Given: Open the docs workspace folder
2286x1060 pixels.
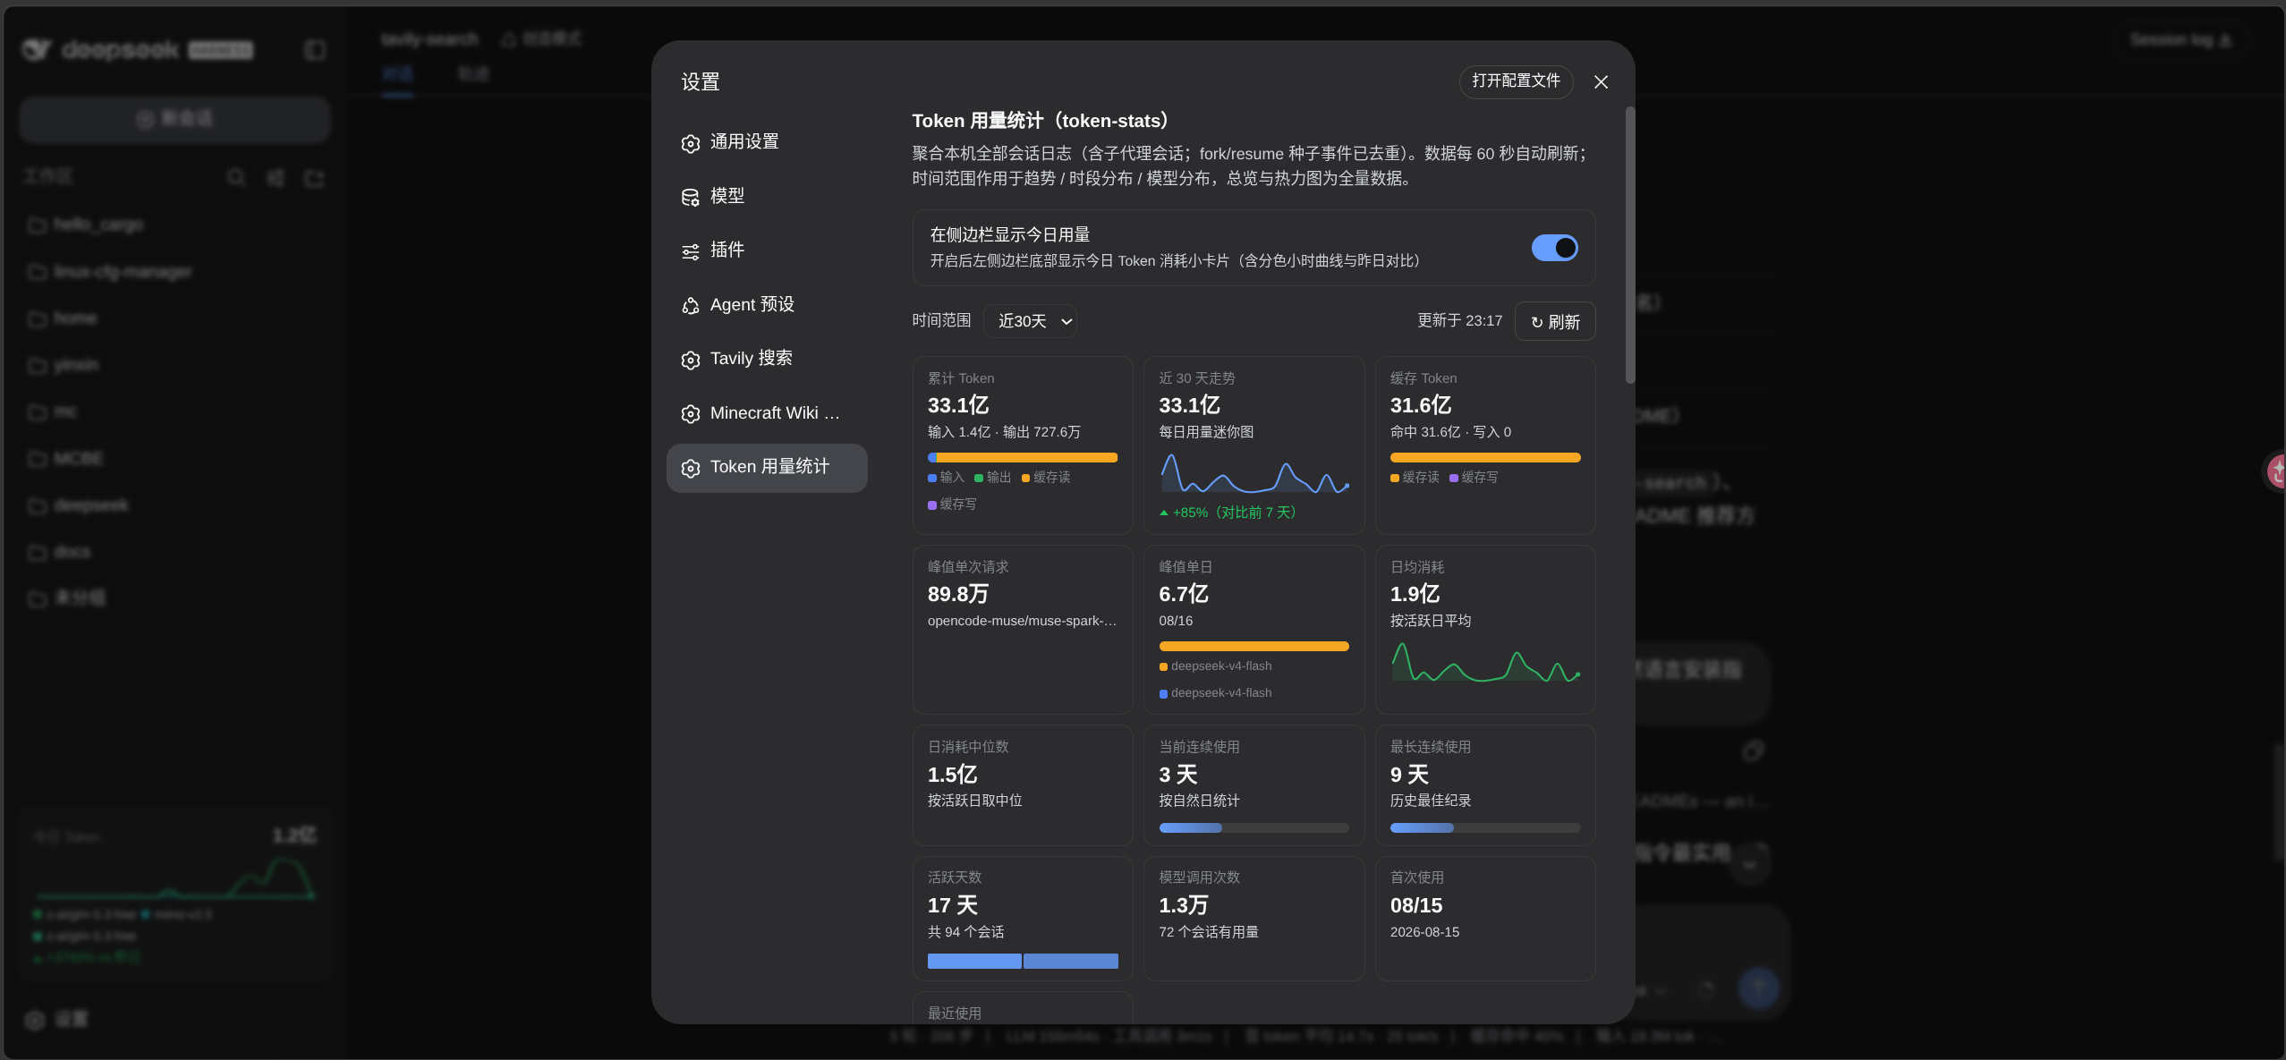Looking at the screenshot, I should pos(174,552).
